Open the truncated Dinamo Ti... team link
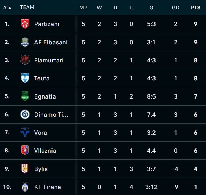206x195 pixels. 51,115
